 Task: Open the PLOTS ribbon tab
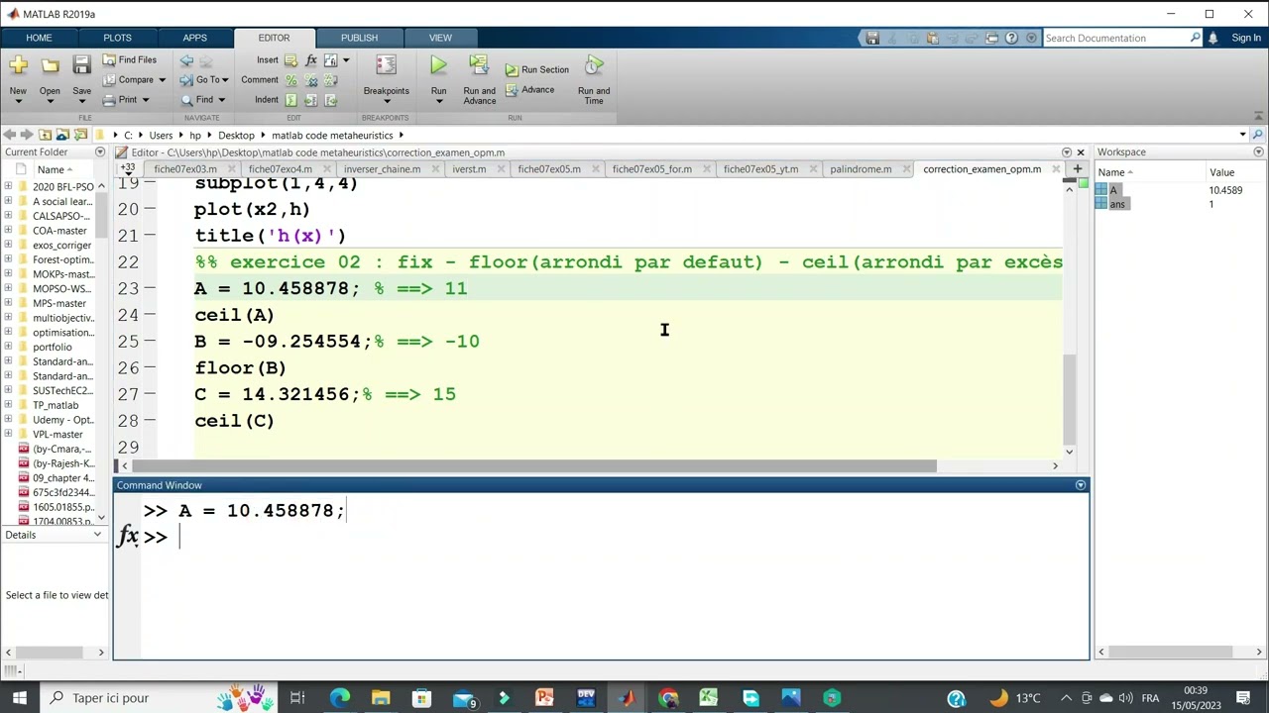(x=117, y=38)
